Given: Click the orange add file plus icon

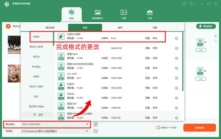Looking at the screenshot, I should 8,26.
